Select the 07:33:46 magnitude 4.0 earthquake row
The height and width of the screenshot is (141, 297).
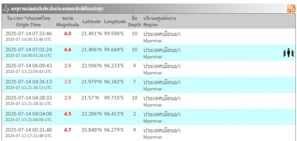pyautogui.click(x=148, y=37)
